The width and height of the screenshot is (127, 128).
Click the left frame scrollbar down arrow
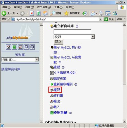[x=41, y=121]
